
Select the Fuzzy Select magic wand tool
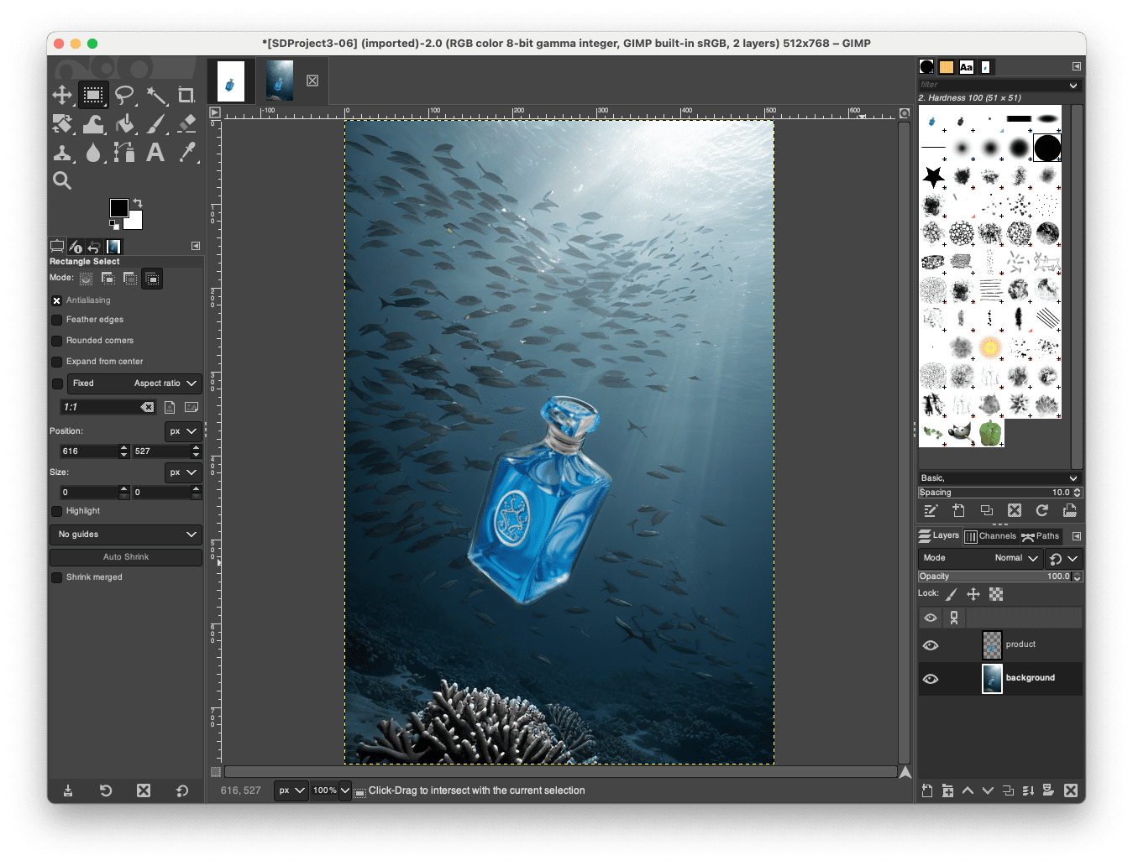156,95
